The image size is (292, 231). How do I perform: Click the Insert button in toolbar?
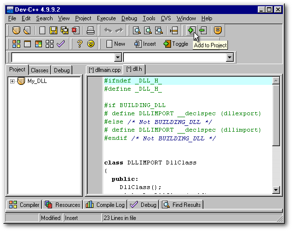coord(145,44)
